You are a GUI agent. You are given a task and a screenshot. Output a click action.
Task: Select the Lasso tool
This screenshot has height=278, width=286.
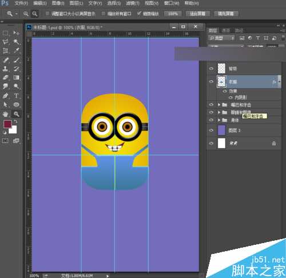pos(5,42)
